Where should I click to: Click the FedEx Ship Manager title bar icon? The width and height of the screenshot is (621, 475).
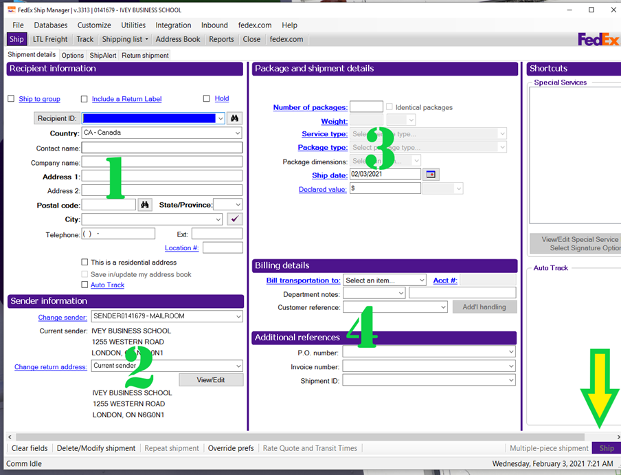tap(12, 10)
